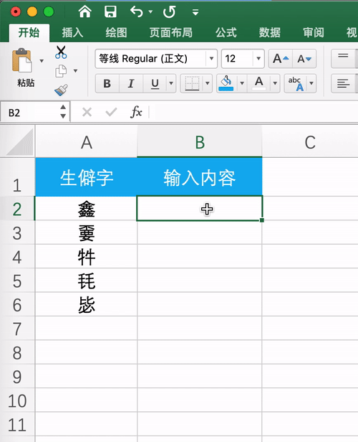
Task: Confirm entry with the checkmark formula icon
Action: 111,113
